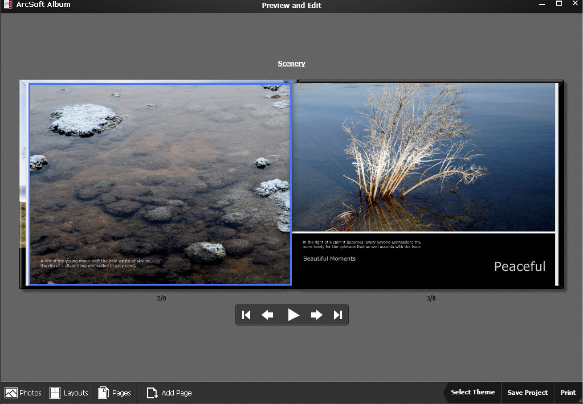The image size is (583, 404).
Task: Click the Peaceful title text
Action: tap(519, 266)
